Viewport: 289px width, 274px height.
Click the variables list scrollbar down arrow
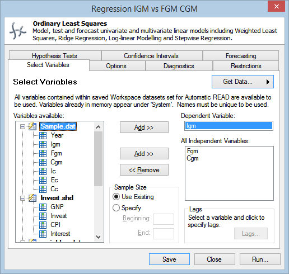(x=98, y=237)
